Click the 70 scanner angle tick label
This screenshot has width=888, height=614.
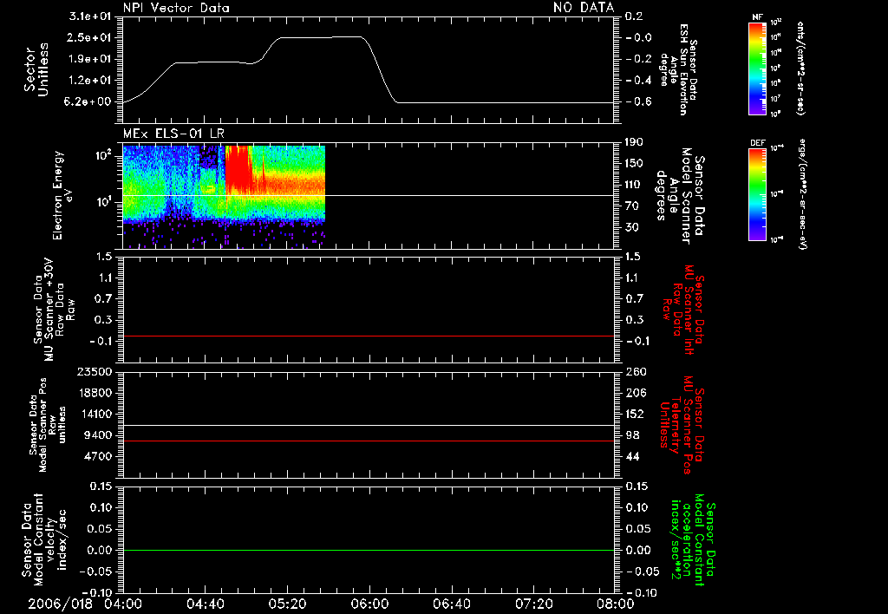632,206
